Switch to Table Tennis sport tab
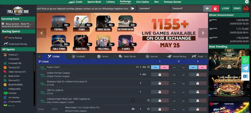Screen dimensions: 251x113 127,56
